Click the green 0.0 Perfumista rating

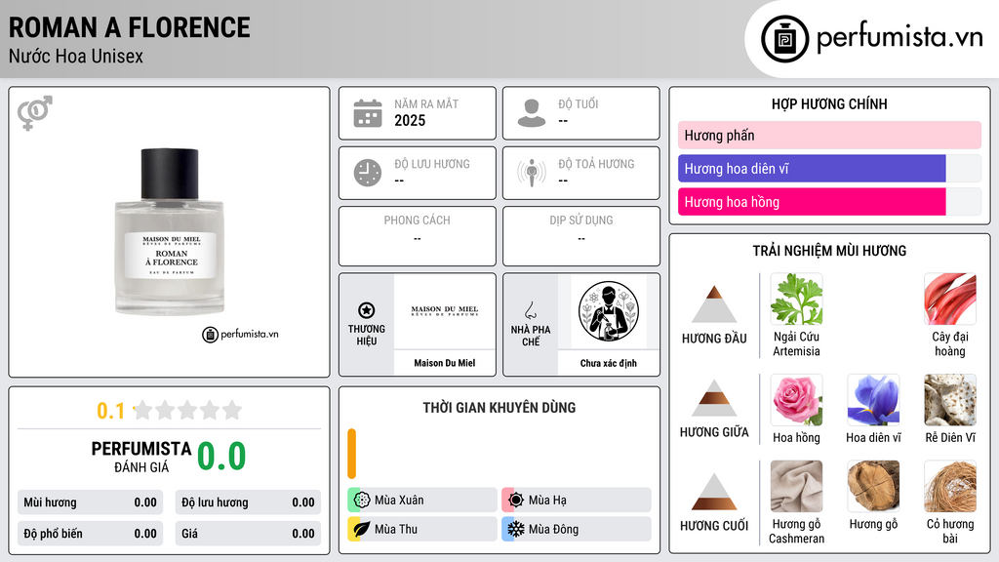coord(221,456)
